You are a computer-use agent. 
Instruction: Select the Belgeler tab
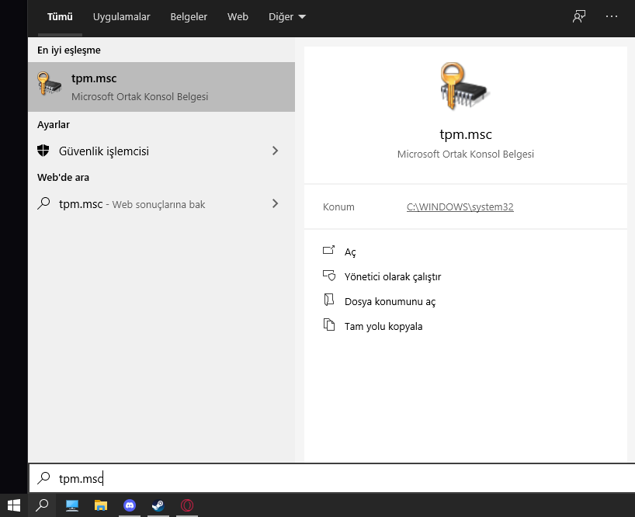click(189, 17)
